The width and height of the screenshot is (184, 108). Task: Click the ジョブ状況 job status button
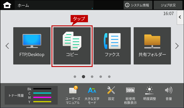pos(168,5)
